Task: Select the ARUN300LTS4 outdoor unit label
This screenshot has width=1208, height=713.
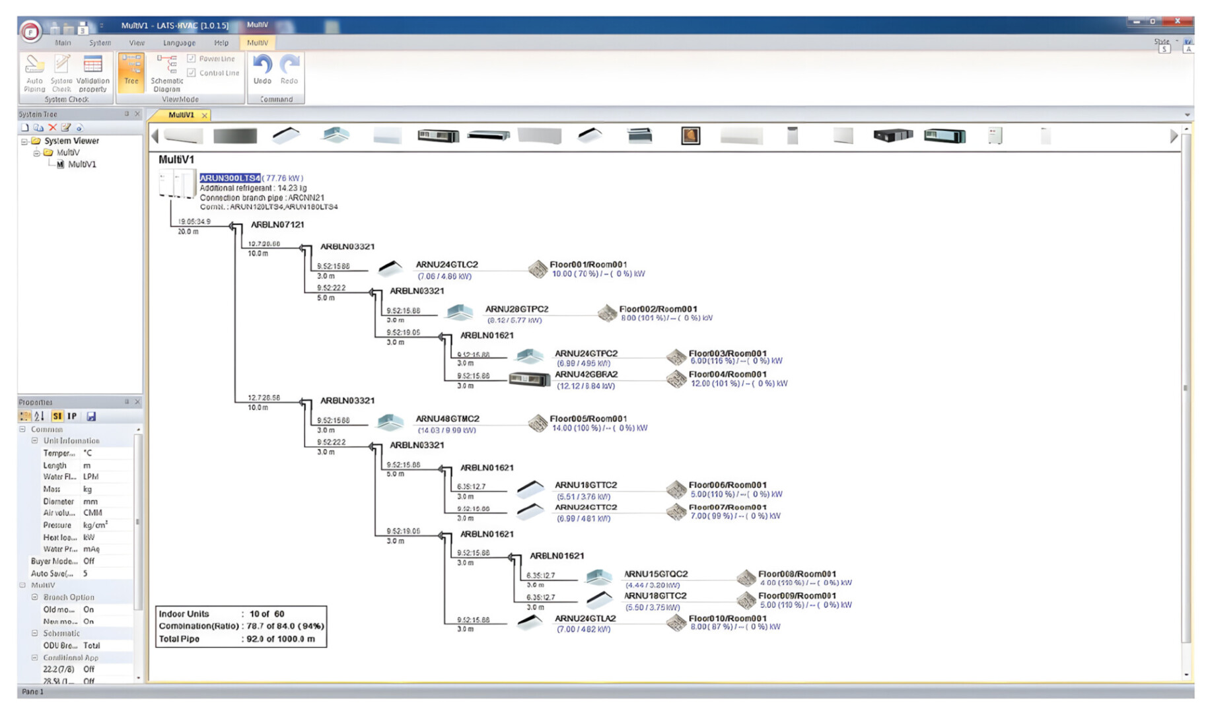Action: (x=230, y=178)
